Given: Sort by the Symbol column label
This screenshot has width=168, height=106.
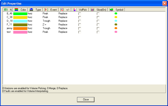Looking at the screenshot, I should (x=119, y=10).
